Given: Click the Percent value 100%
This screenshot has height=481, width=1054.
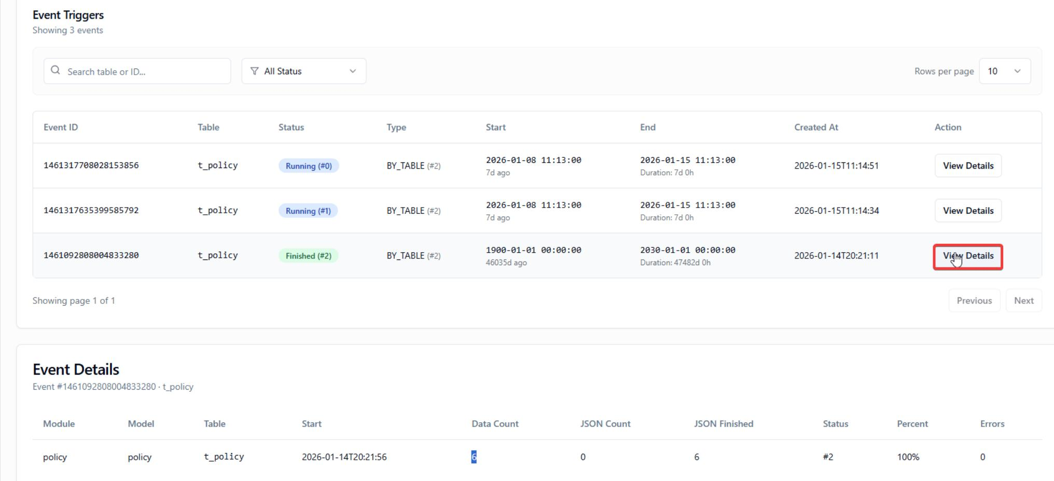Looking at the screenshot, I should pyautogui.click(x=908, y=457).
